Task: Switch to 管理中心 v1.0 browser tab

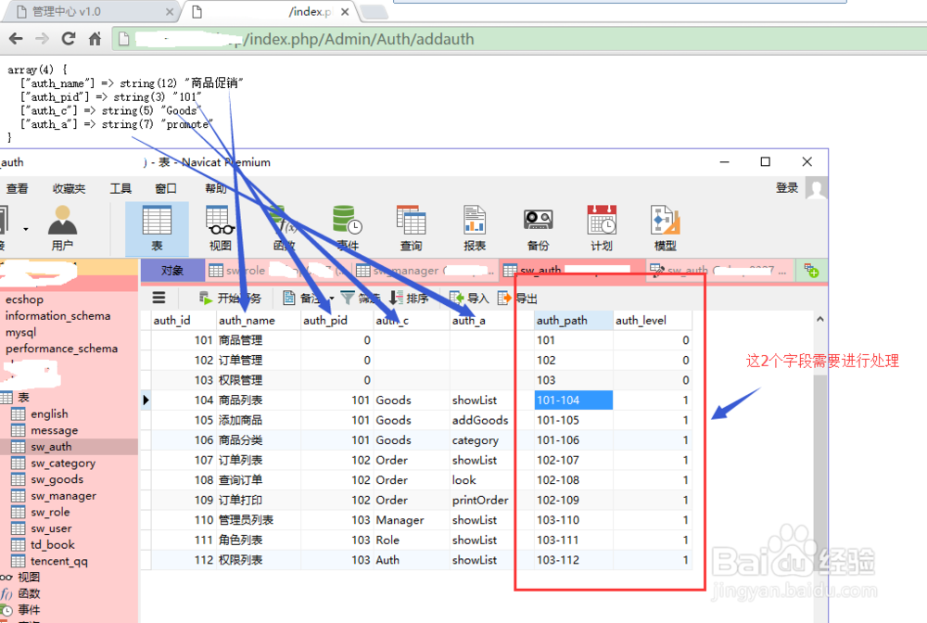Action: (91, 12)
